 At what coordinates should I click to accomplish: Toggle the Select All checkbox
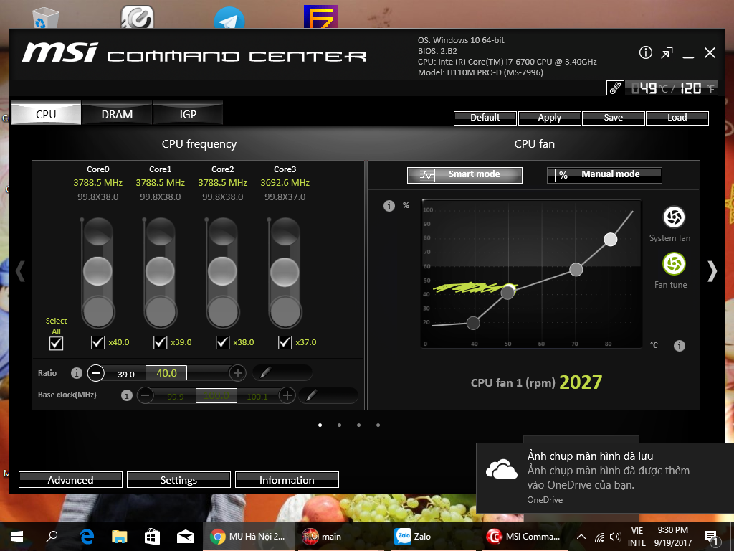click(x=56, y=343)
